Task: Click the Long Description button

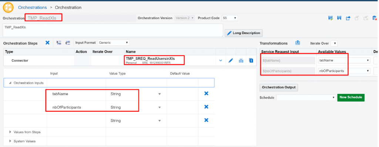Action: pos(244,33)
